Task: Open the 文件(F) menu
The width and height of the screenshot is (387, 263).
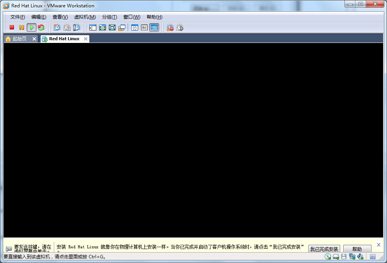Action: pos(17,17)
